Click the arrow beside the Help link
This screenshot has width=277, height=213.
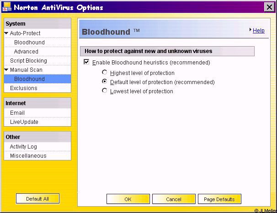[x=250, y=30]
